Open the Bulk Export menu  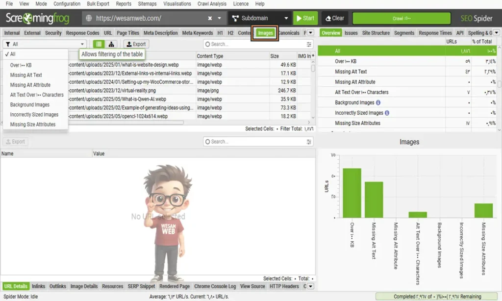[98, 3]
